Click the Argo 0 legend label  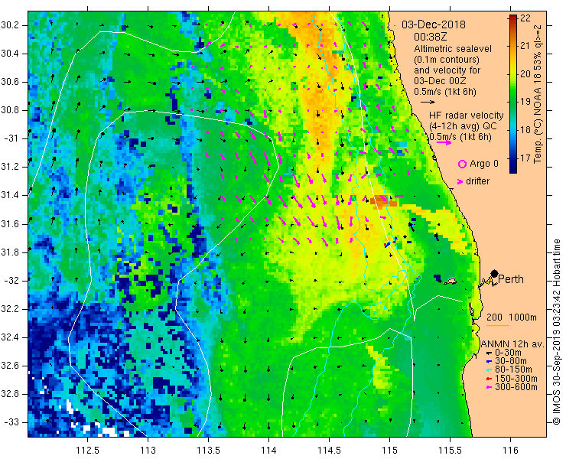coord(483,164)
